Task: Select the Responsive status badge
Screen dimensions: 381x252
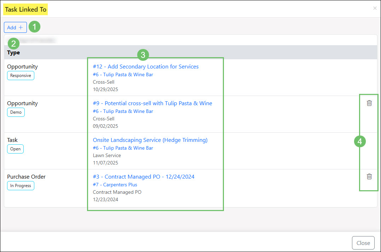Action: (21, 75)
